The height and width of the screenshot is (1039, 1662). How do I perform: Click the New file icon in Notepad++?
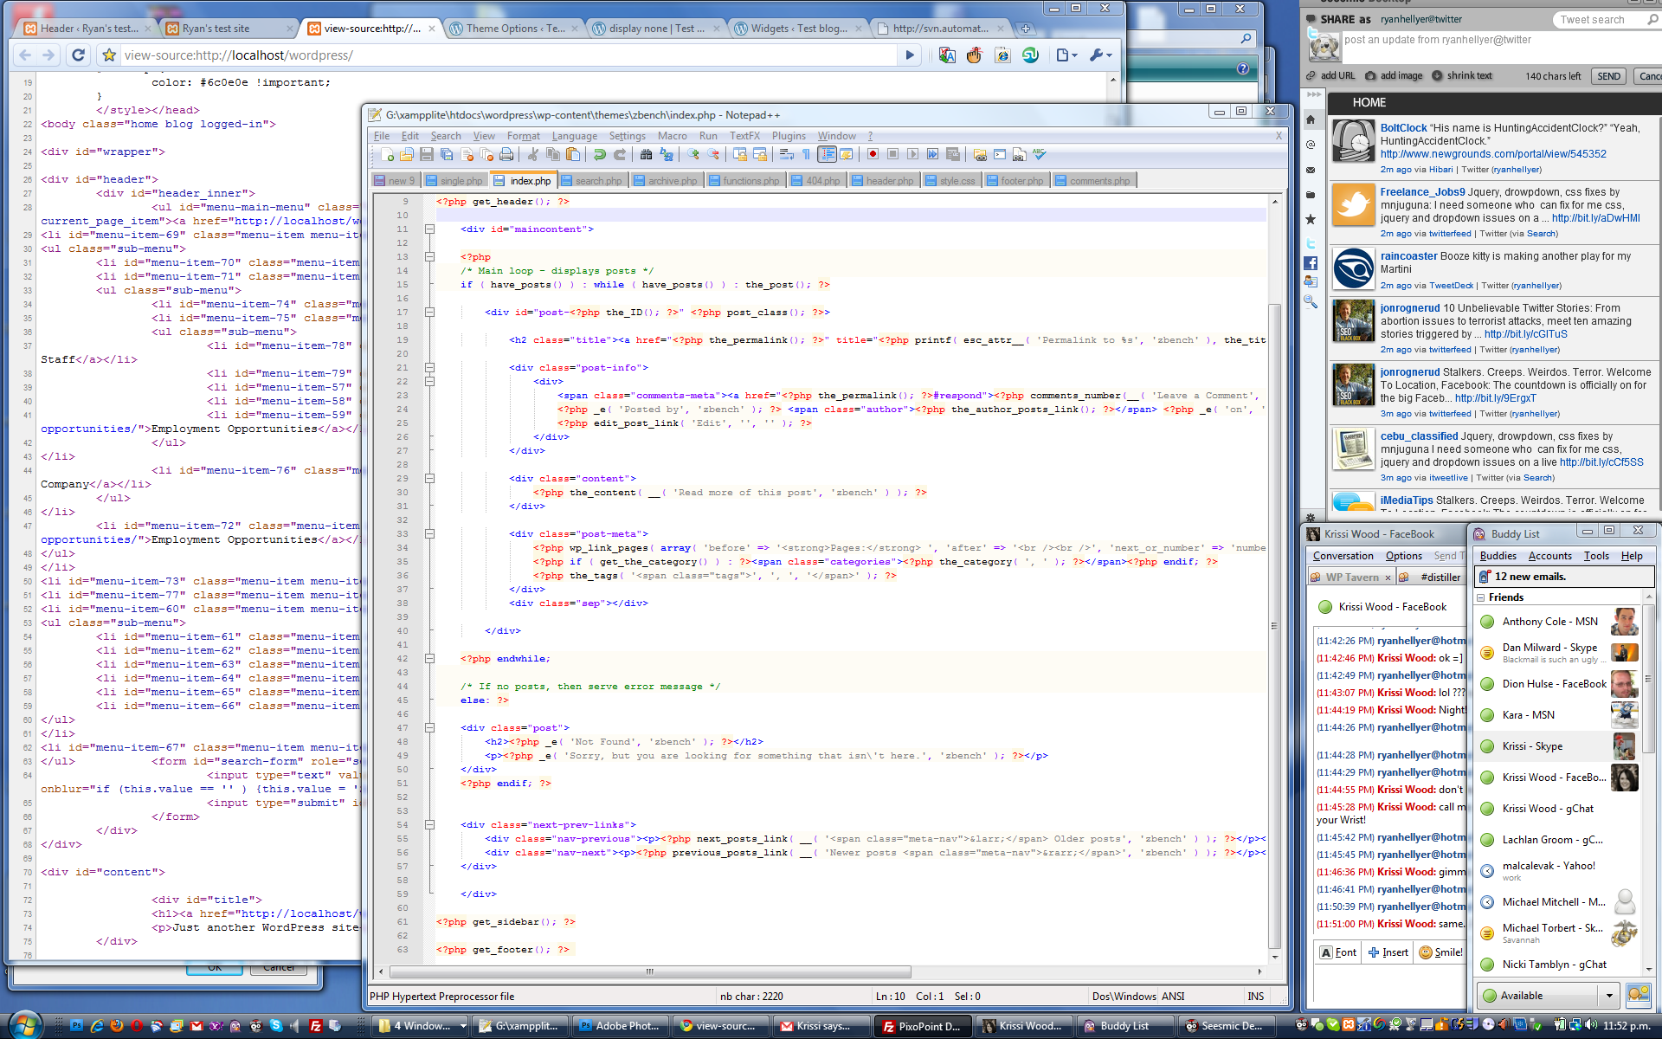[387, 154]
